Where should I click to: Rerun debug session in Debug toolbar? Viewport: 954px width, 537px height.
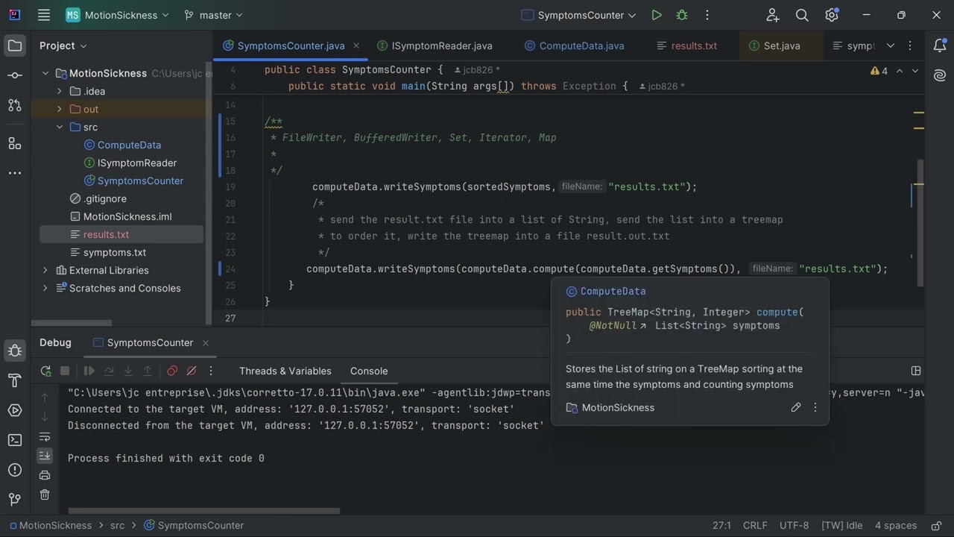coord(45,371)
